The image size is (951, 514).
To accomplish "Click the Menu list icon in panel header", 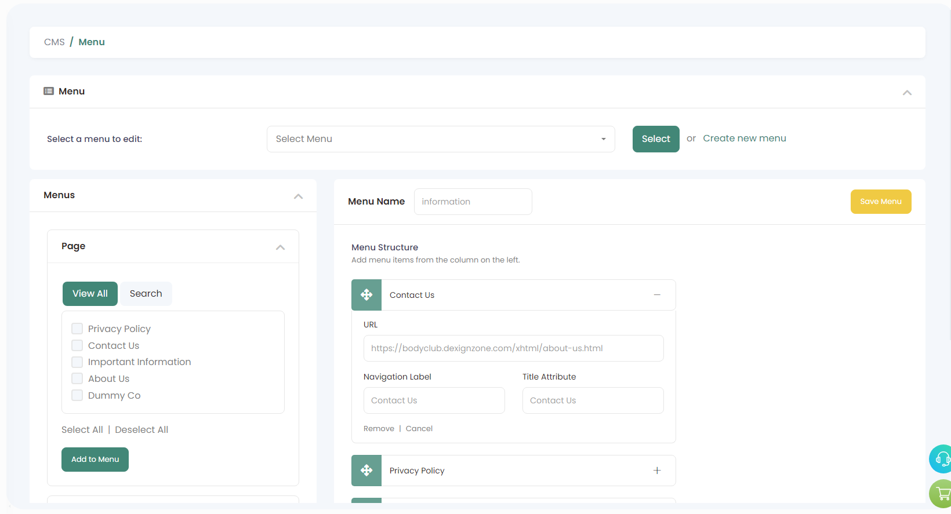I will (x=49, y=92).
